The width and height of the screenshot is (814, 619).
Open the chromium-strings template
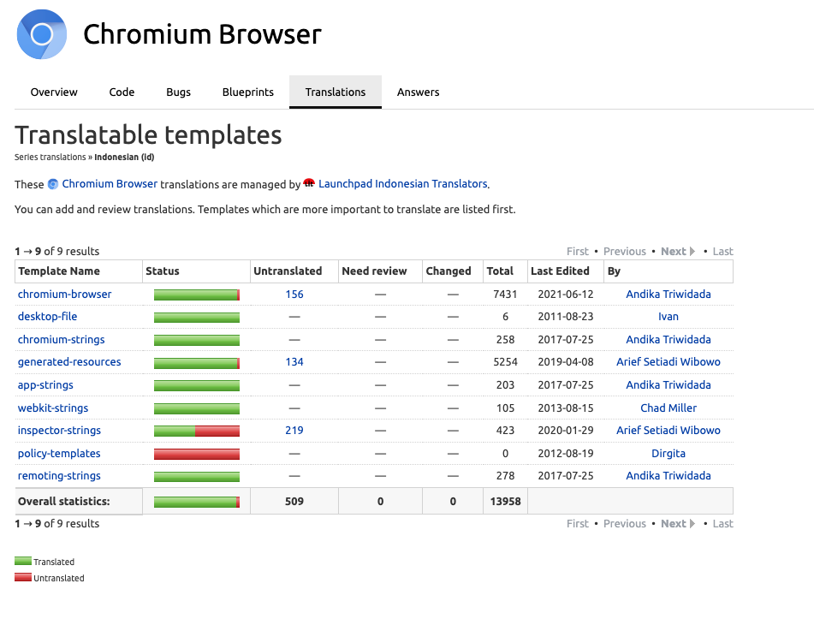[62, 340]
